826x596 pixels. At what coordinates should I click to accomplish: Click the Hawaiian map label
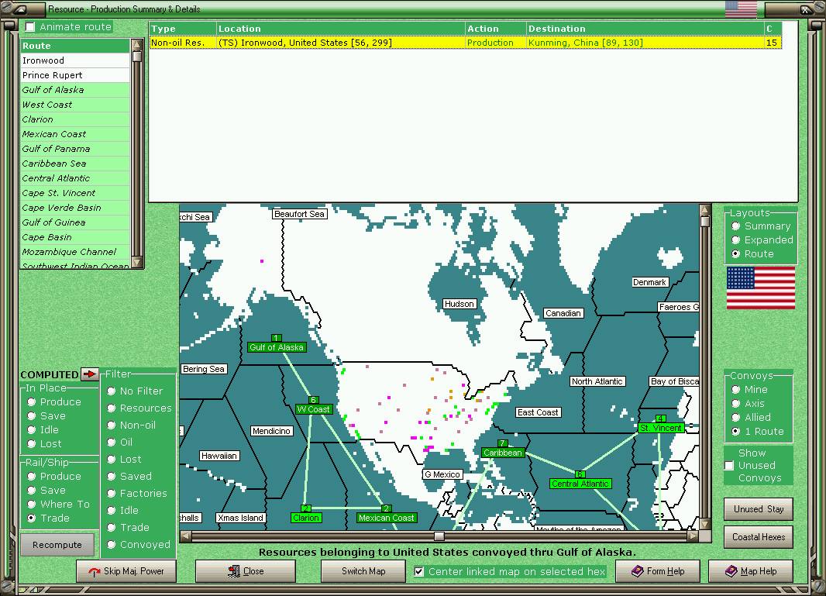(x=219, y=455)
